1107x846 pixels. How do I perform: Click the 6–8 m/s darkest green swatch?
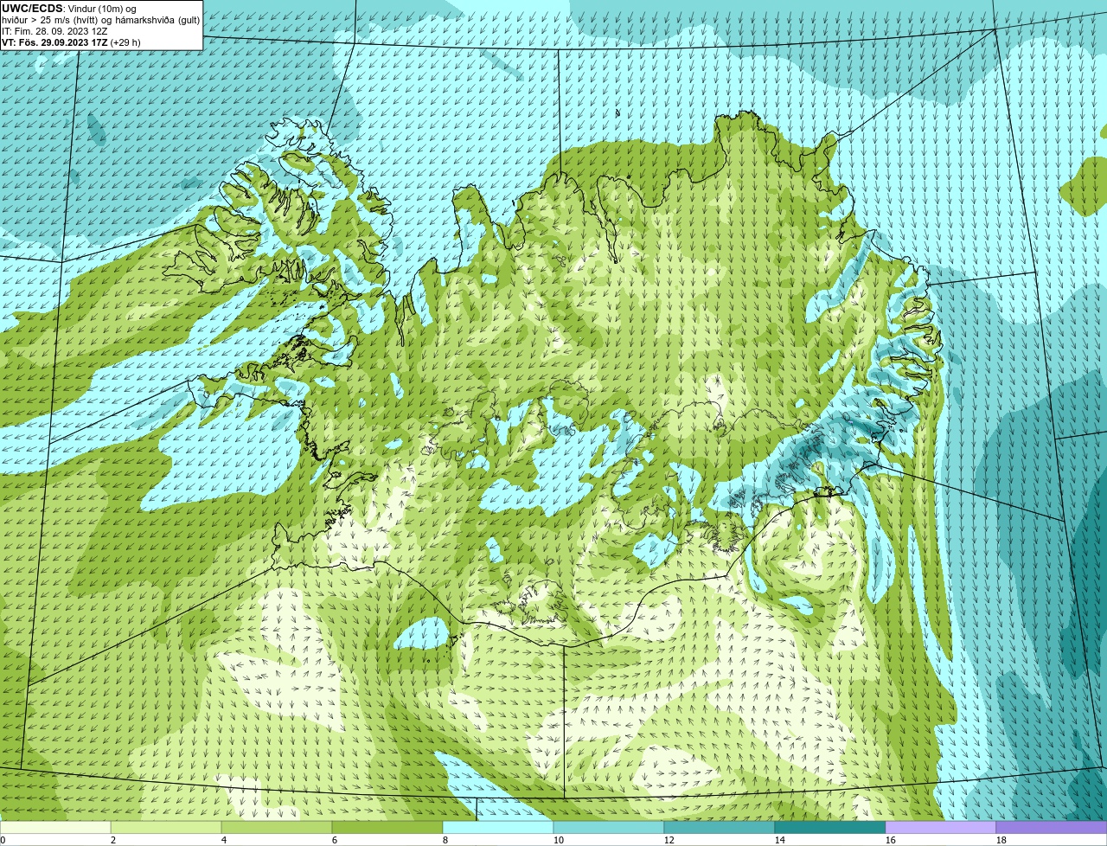pos(387,828)
